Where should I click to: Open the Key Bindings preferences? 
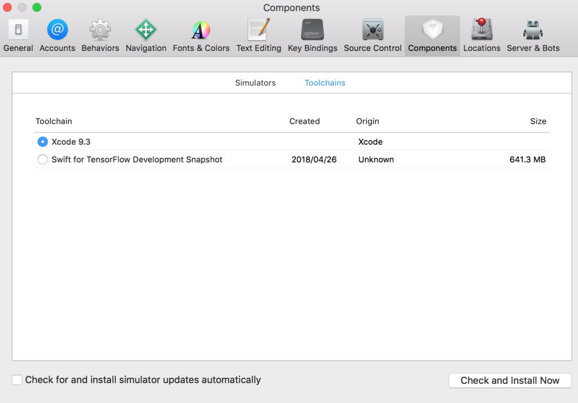click(313, 36)
